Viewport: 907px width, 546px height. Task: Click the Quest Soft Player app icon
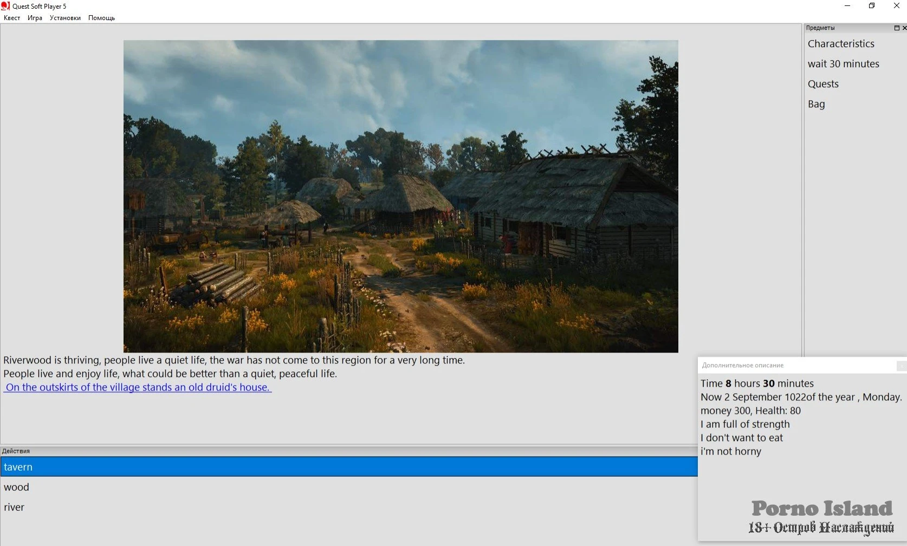(5, 6)
